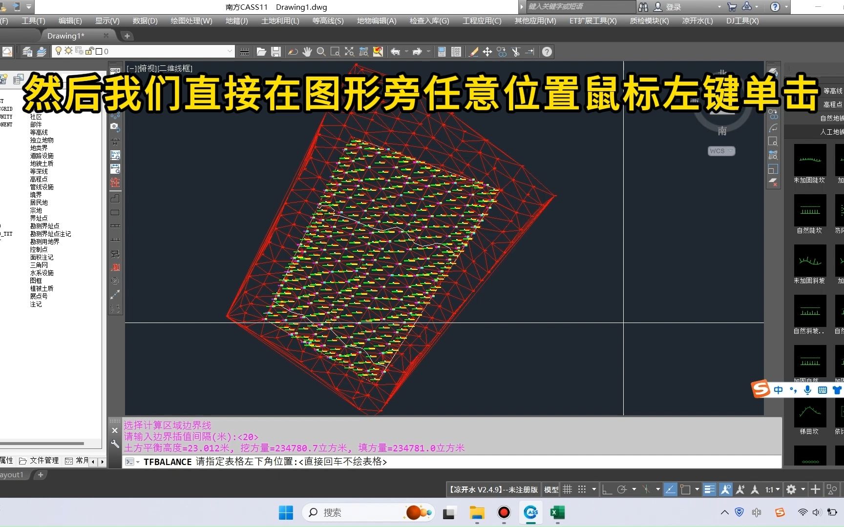Open Help with the question mark toolbar icon

[547, 52]
